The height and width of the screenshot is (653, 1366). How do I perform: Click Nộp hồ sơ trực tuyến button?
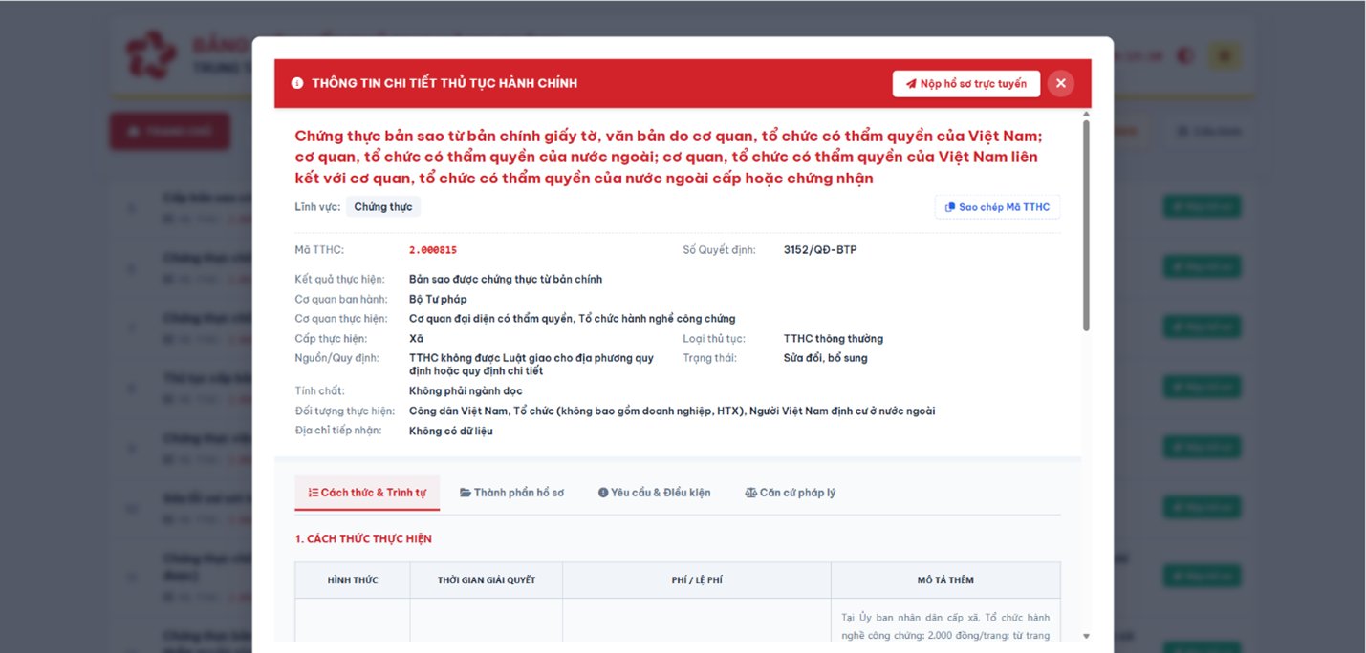[x=966, y=83]
